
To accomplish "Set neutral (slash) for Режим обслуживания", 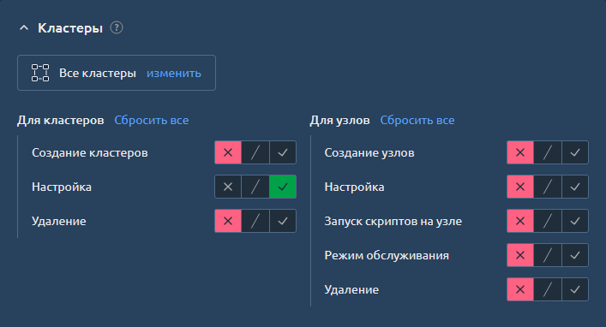I will tap(548, 255).
